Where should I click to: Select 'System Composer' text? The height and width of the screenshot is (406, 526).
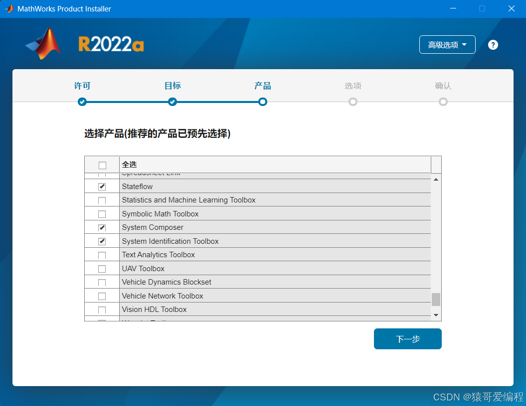pyautogui.click(x=153, y=227)
